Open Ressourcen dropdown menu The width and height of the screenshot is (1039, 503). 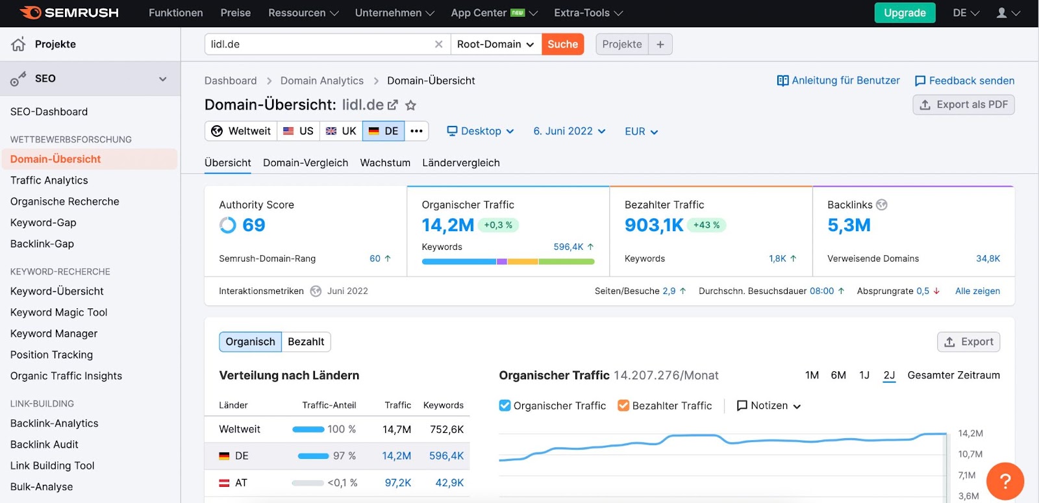tap(303, 13)
